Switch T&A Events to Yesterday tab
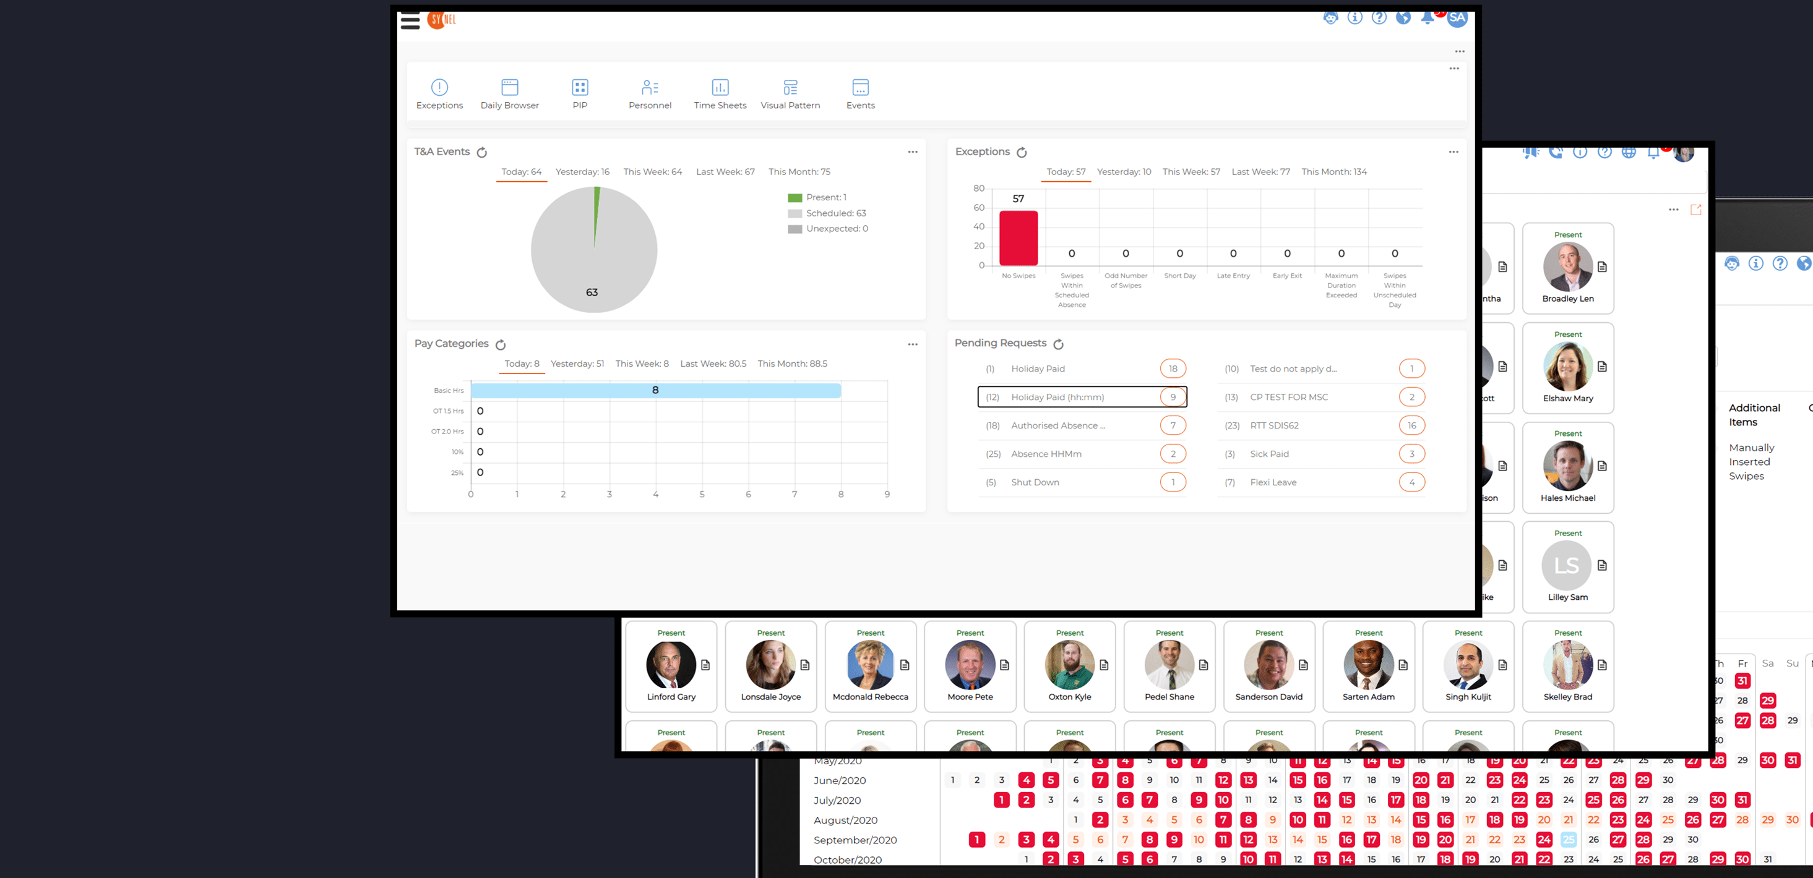This screenshot has width=1813, height=878. pyautogui.click(x=582, y=172)
